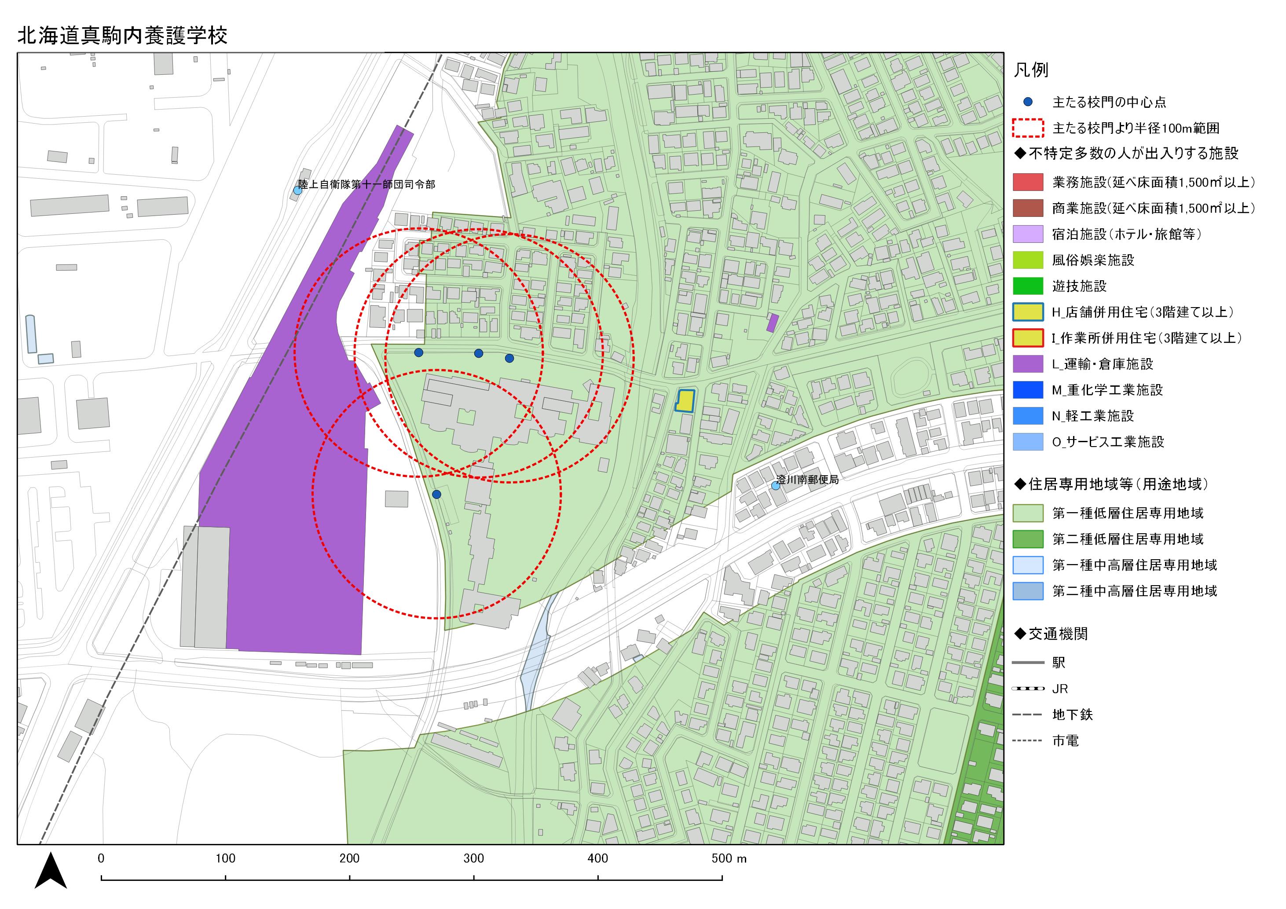The width and height of the screenshot is (1286, 909).
Task: Click the I_作業所併用住宅 red-bordered swatch
Action: [x=1028, y=338]
